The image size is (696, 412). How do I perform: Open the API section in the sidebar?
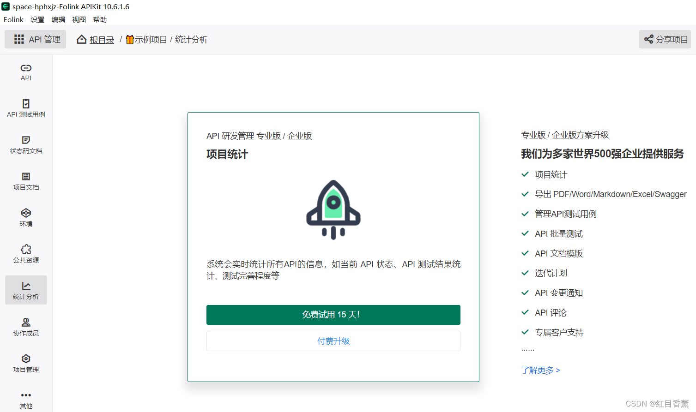point(26,72)
